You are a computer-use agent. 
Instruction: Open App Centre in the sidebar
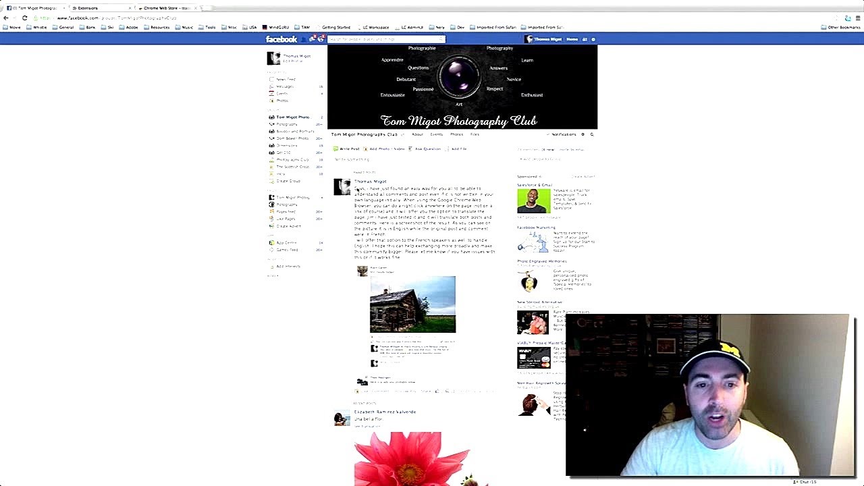coord(286,243)
